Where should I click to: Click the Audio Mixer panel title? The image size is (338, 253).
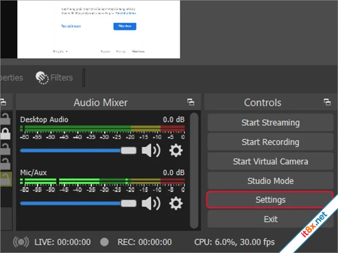[x=101, y=102]
